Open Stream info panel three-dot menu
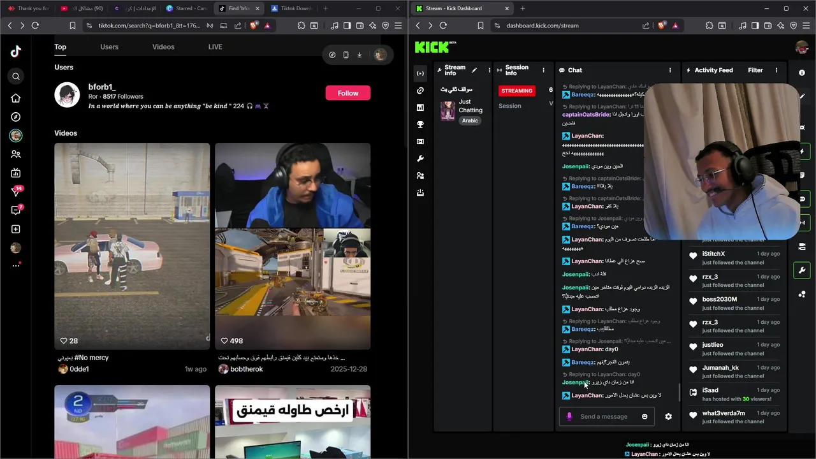 pos(490,70)
